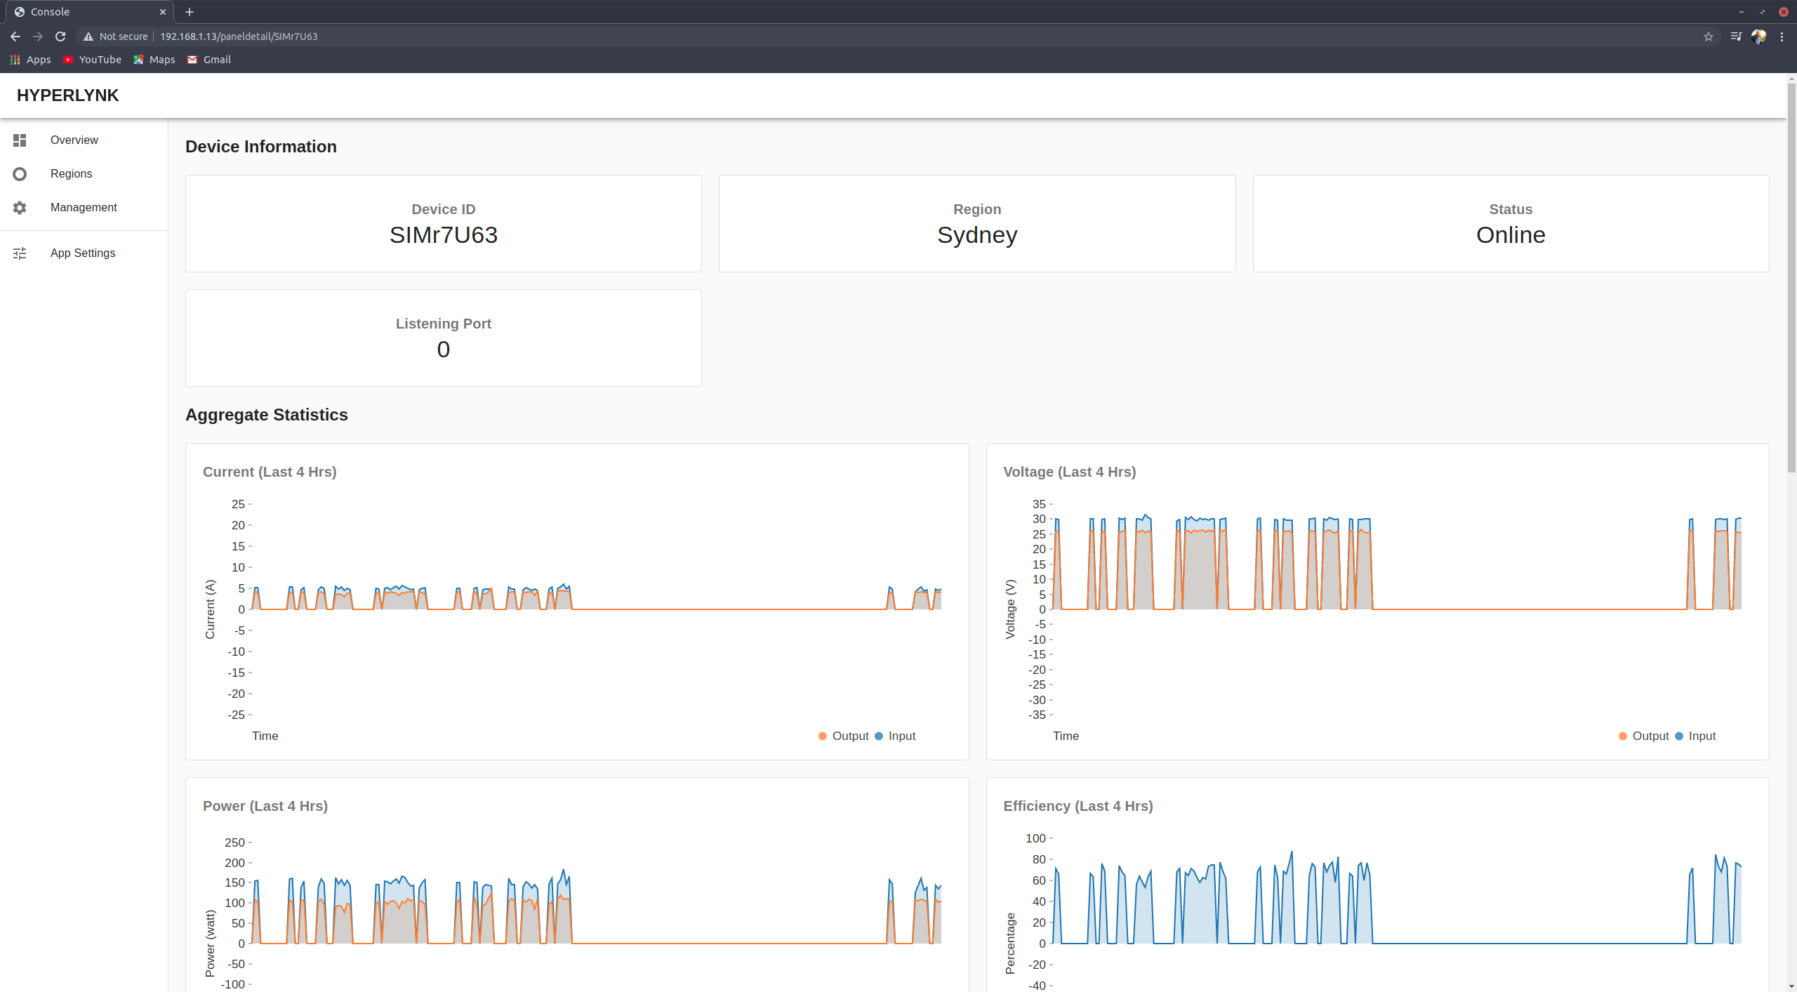Viewport: 1797px width, 992px height.
Task: Open the browser profile avatar
Action: 1758,37
